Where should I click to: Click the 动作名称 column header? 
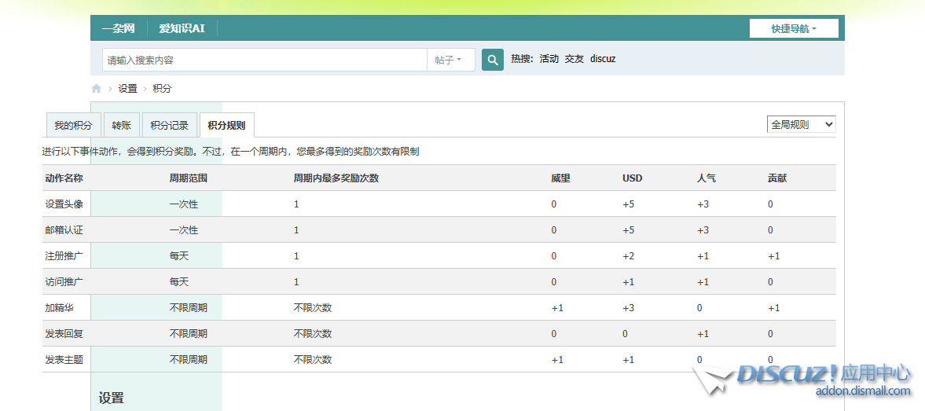click(64, 178)
